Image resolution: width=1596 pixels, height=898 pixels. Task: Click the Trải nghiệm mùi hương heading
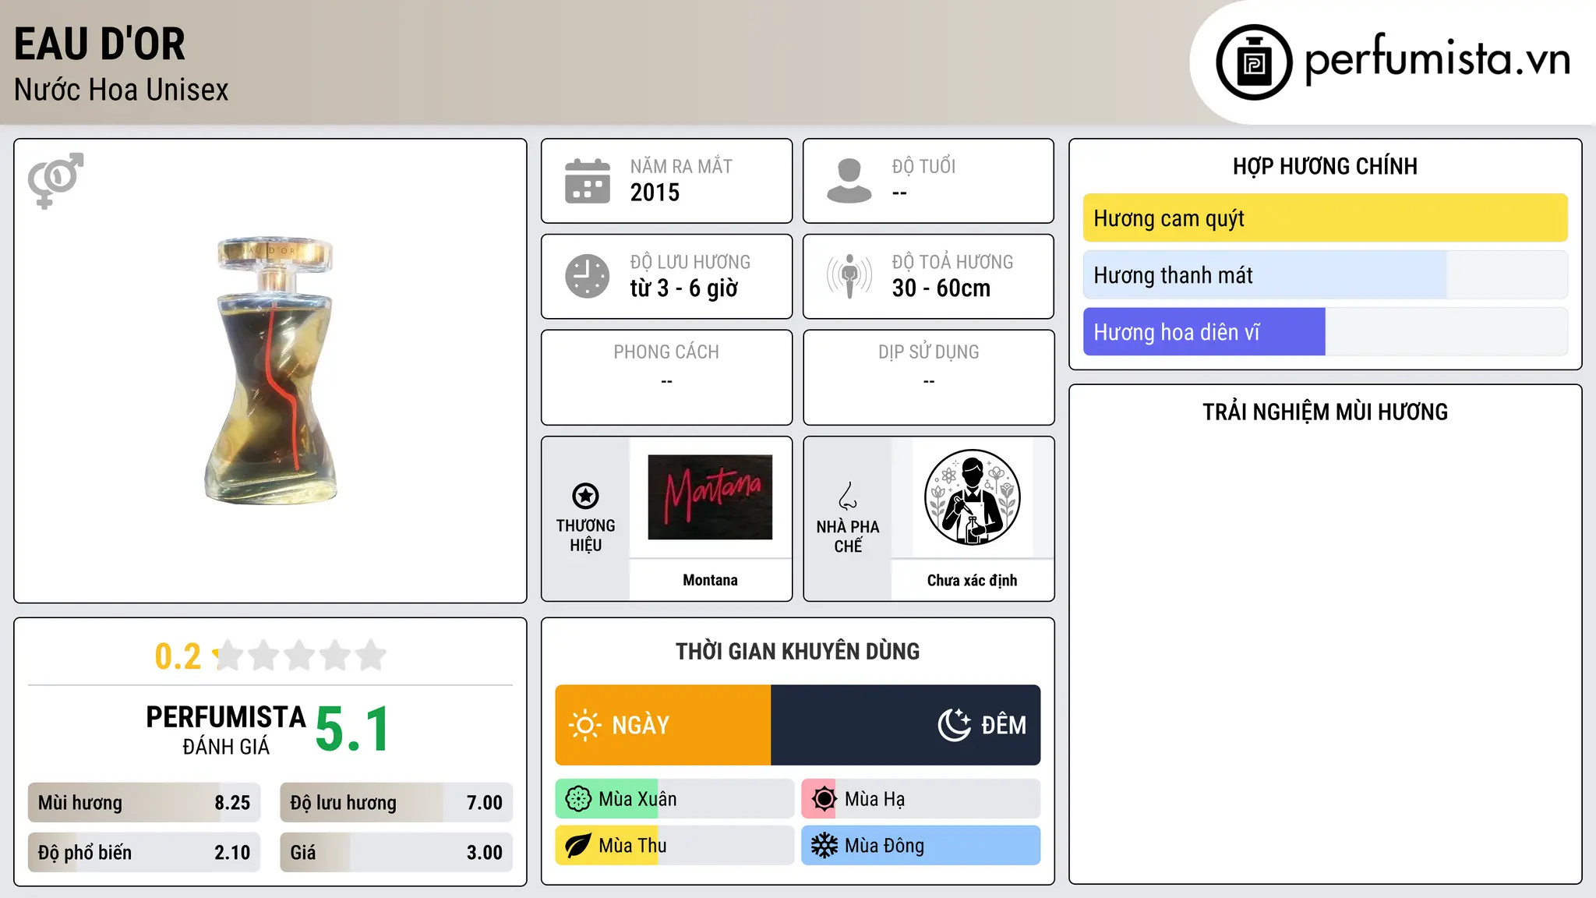(x=1326, y=412)
